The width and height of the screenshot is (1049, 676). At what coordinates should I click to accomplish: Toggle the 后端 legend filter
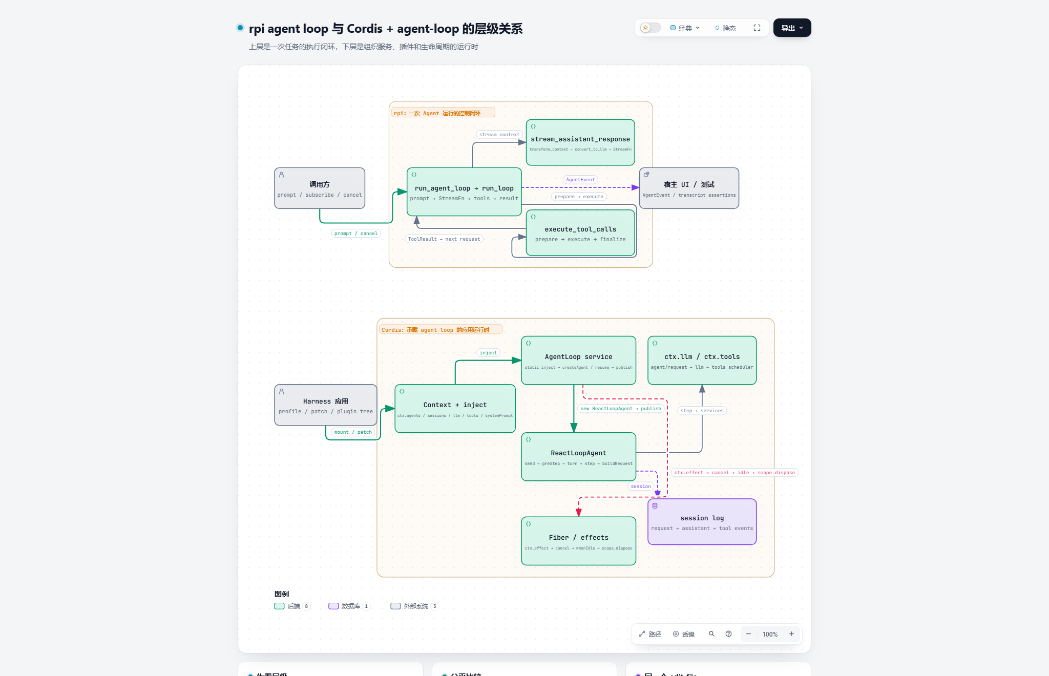coord(292,606)
